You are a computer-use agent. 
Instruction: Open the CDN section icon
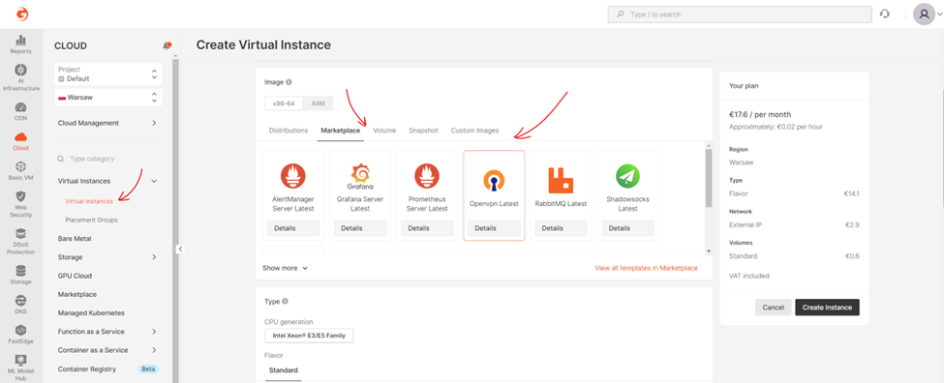pos(21,111)
